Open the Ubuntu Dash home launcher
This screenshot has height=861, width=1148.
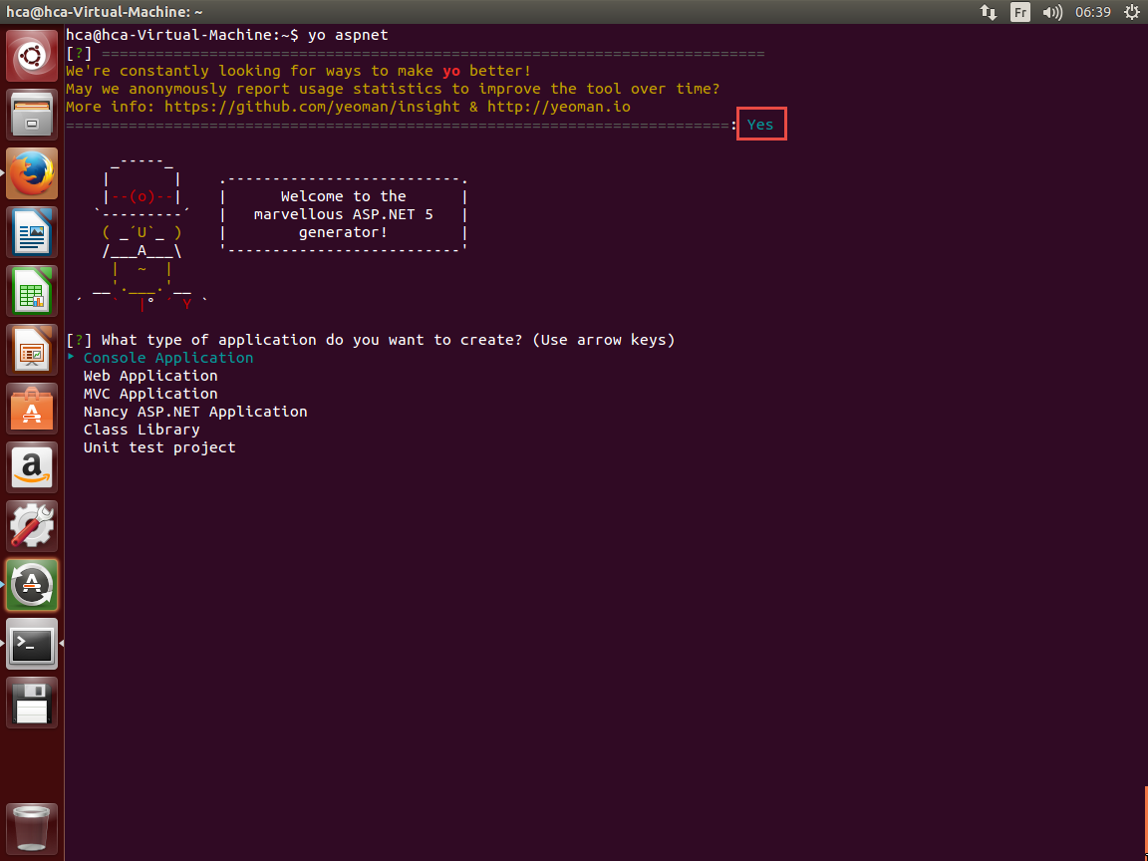[x=32, y=56]
